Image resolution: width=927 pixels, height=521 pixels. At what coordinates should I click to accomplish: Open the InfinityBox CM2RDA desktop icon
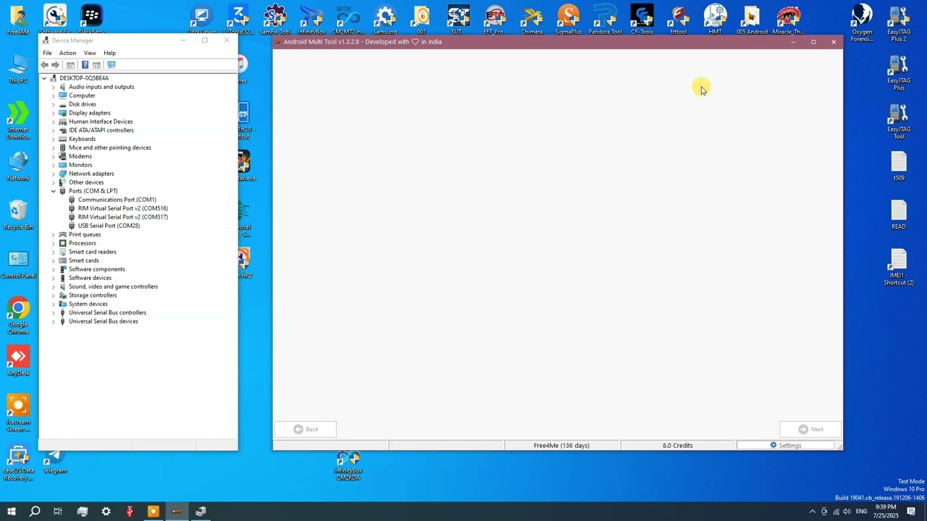coord(348,465)
